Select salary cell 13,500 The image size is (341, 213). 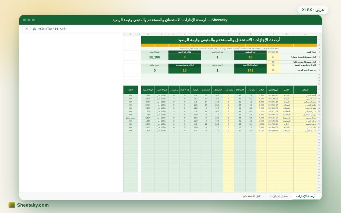pos(261,124)
